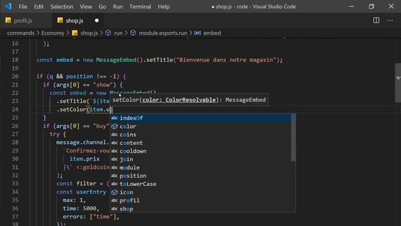Open the Selection menu
Screen dimensions: 401x226
(61, 7)
